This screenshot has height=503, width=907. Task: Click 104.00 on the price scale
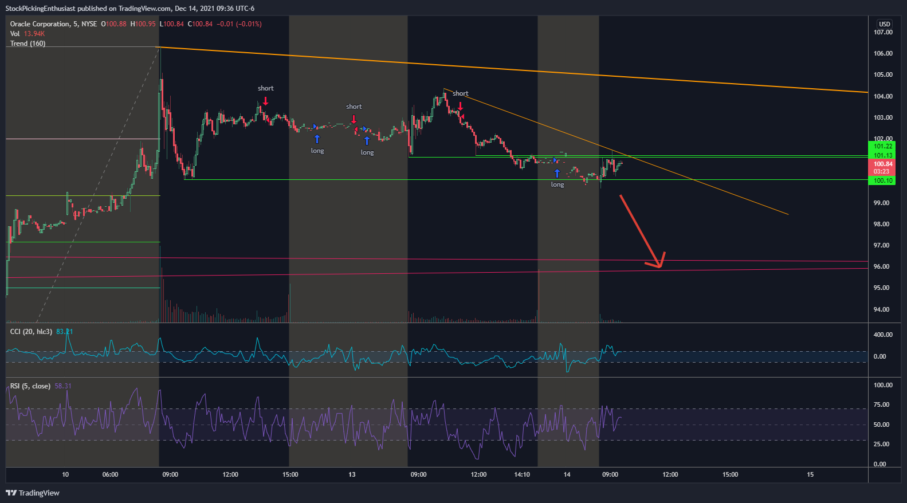coord(883,96)
